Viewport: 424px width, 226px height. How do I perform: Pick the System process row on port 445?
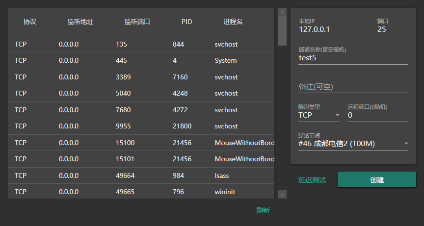(x=141, y=61)
